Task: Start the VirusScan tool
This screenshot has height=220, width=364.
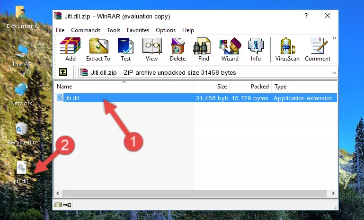Action: pyautogui.click(x=287, y=49)
